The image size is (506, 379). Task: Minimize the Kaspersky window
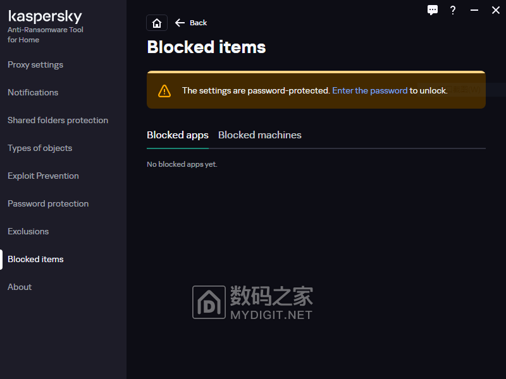pyautogui.click(x=474, y=10)
